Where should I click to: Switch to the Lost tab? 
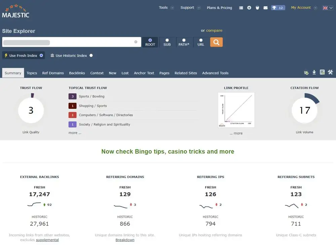125,73
